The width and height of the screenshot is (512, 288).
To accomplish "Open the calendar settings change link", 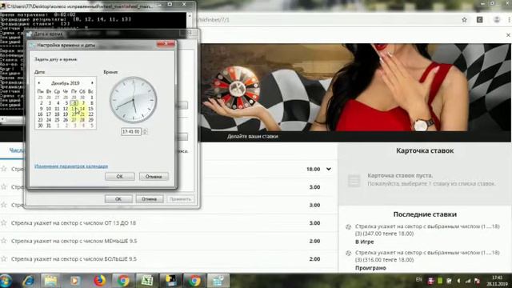I will coord(71,166).
